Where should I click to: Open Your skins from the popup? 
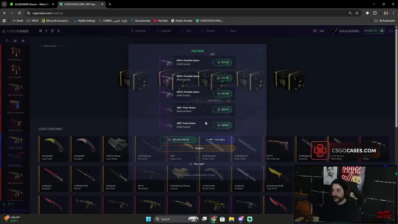[x=217, y=140]
